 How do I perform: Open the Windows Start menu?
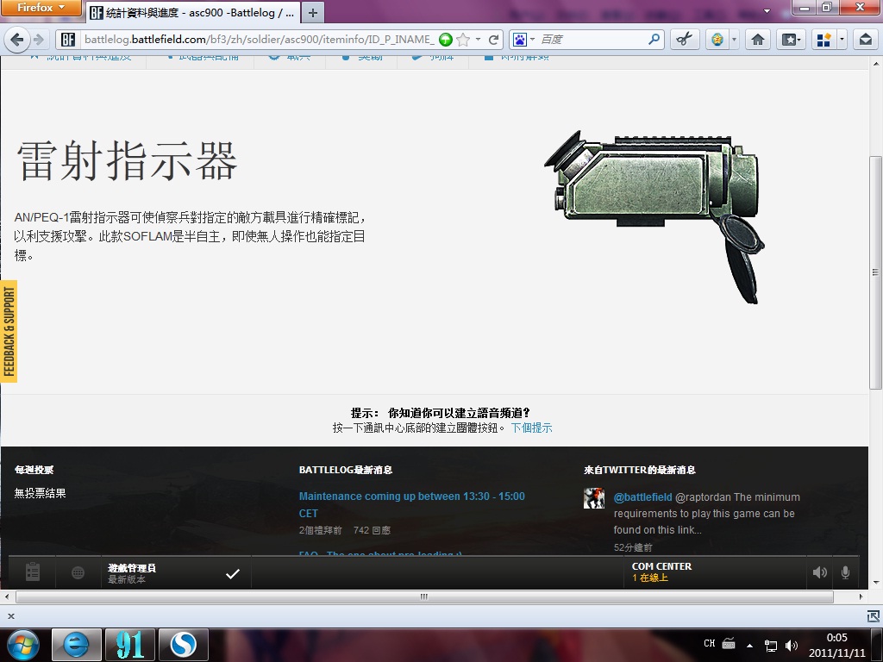[22, 645]
